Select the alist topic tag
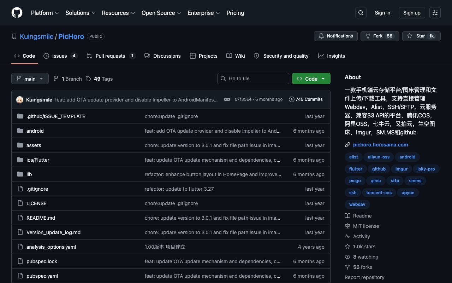452x283 pixels. (353, 157)
